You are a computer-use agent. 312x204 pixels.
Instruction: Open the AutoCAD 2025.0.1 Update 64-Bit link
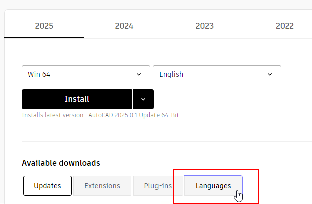click(133, 115)
